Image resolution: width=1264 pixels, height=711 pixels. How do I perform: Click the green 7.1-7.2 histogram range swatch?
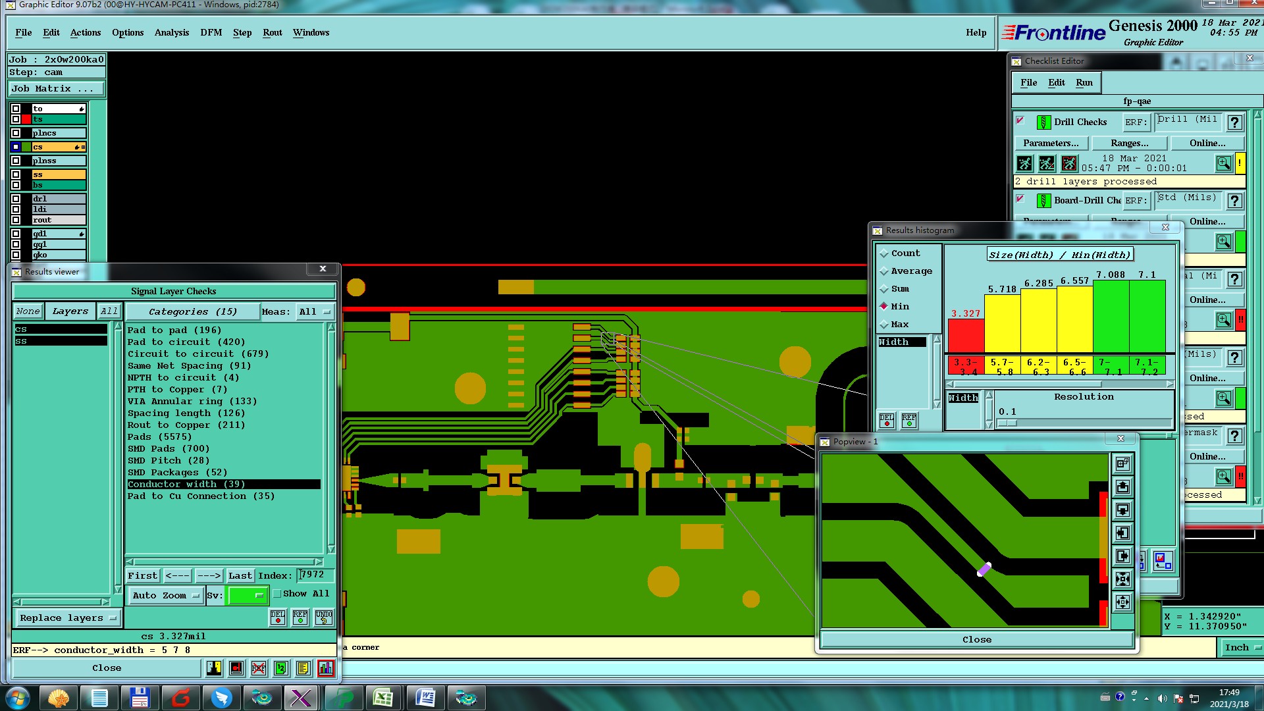click(x=1147, y=366)
